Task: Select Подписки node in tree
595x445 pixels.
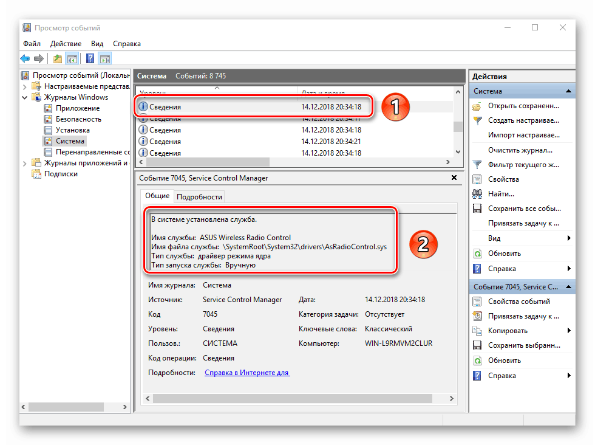Action: [61, 174]
